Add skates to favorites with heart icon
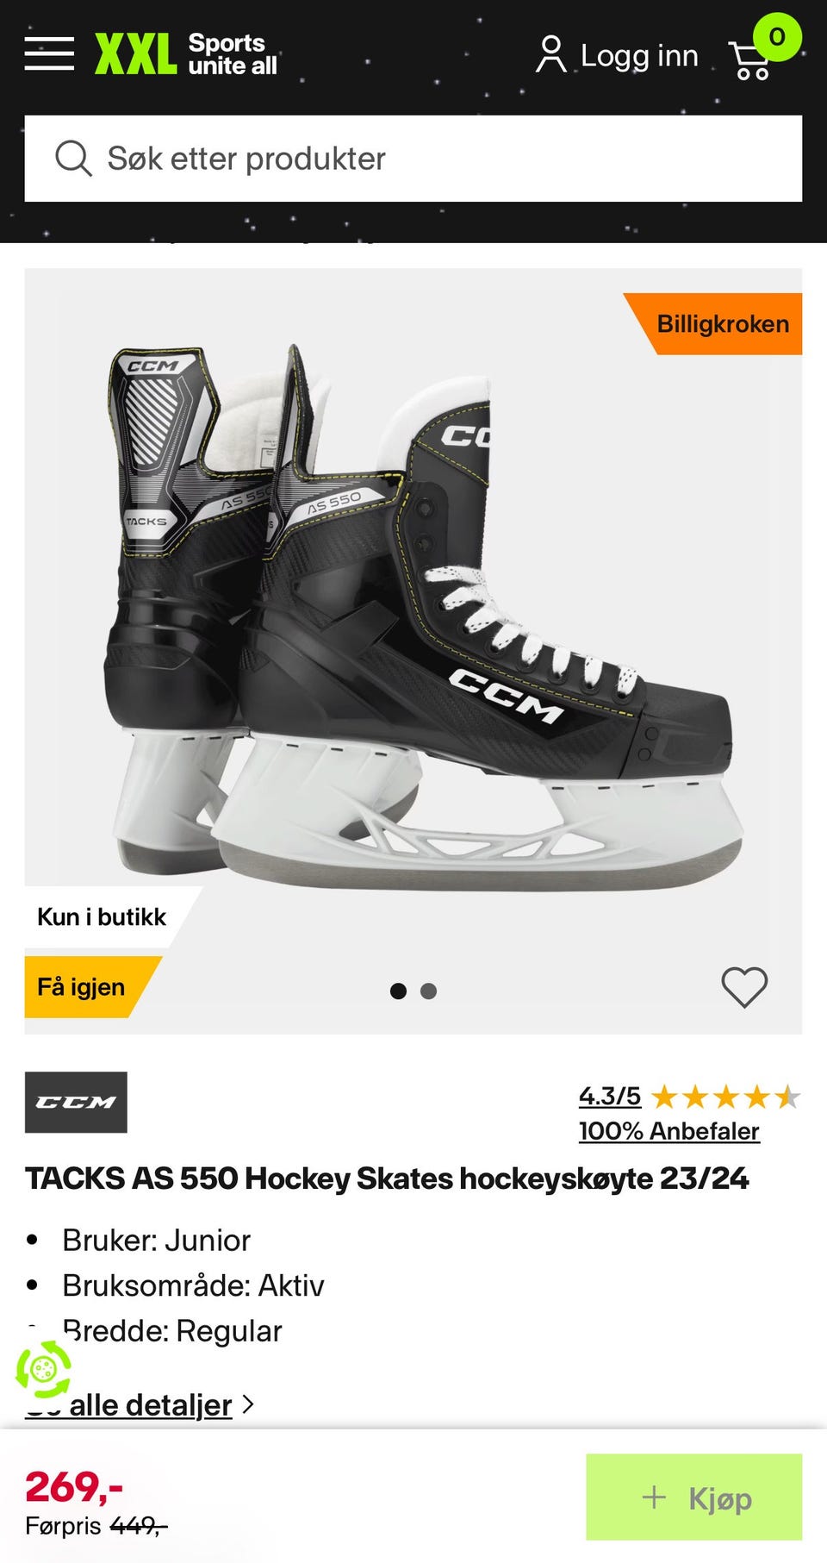This screenshot has width=827, height=1563. [744, 987]
